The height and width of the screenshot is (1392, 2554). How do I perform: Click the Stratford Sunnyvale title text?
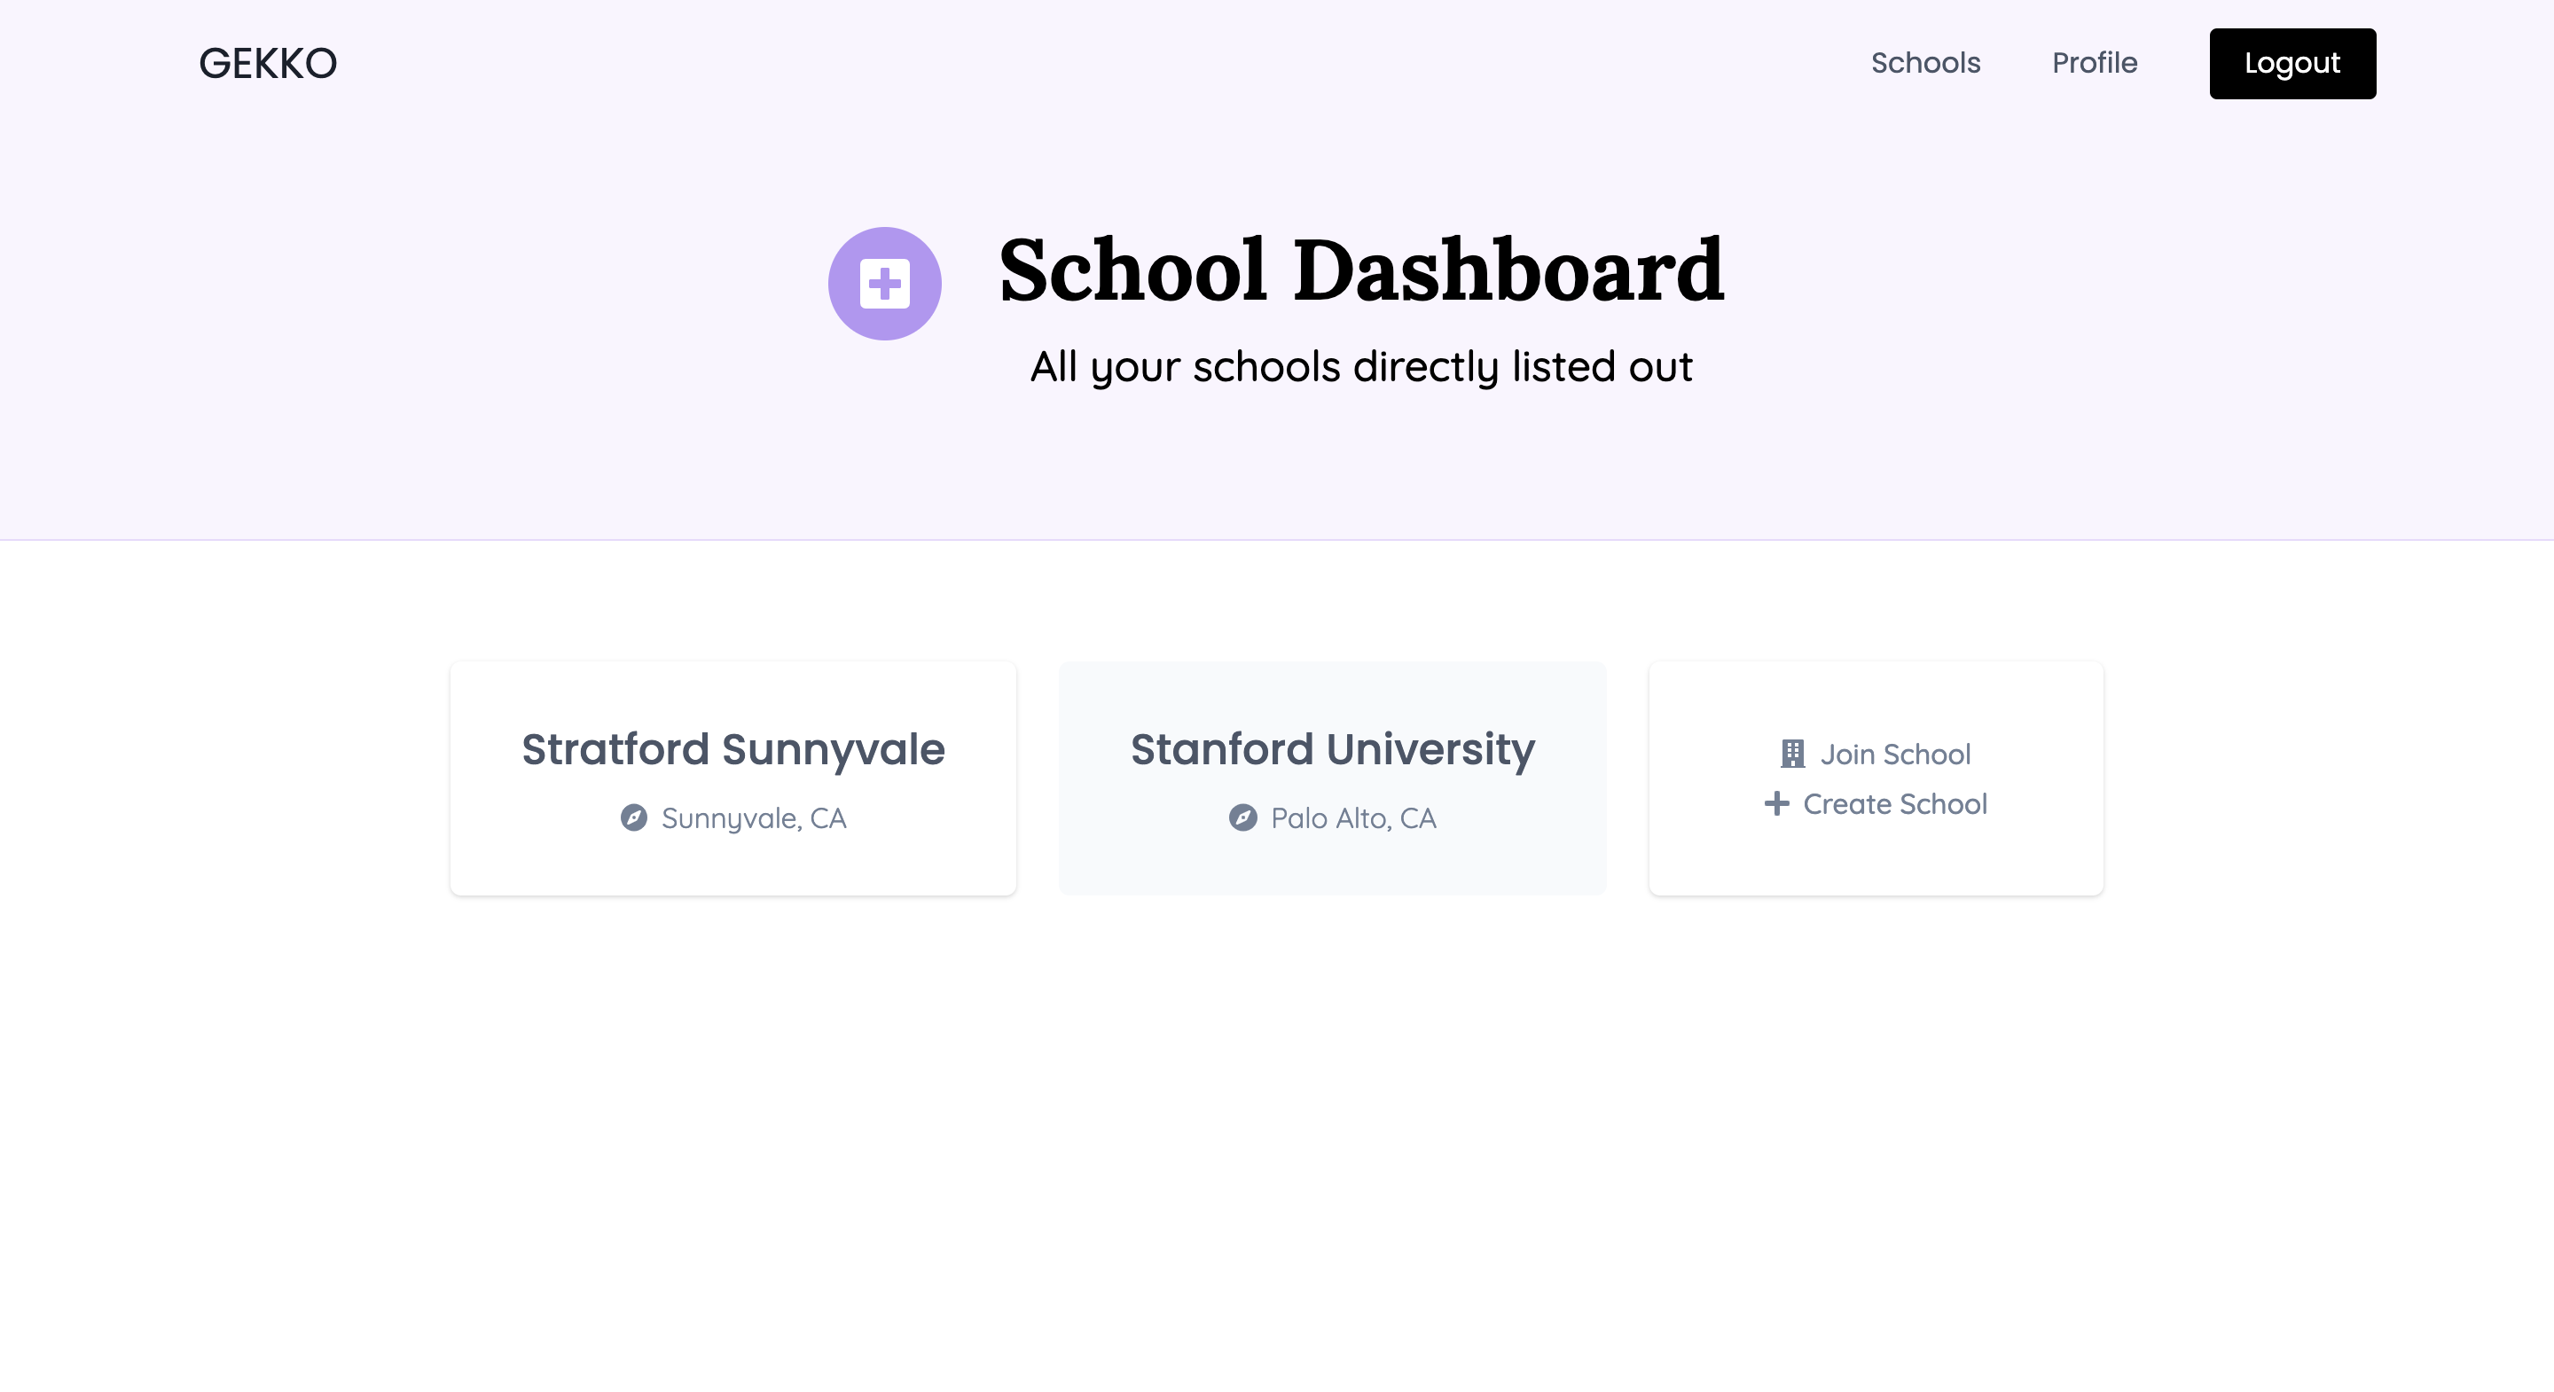tap(733, 749)
